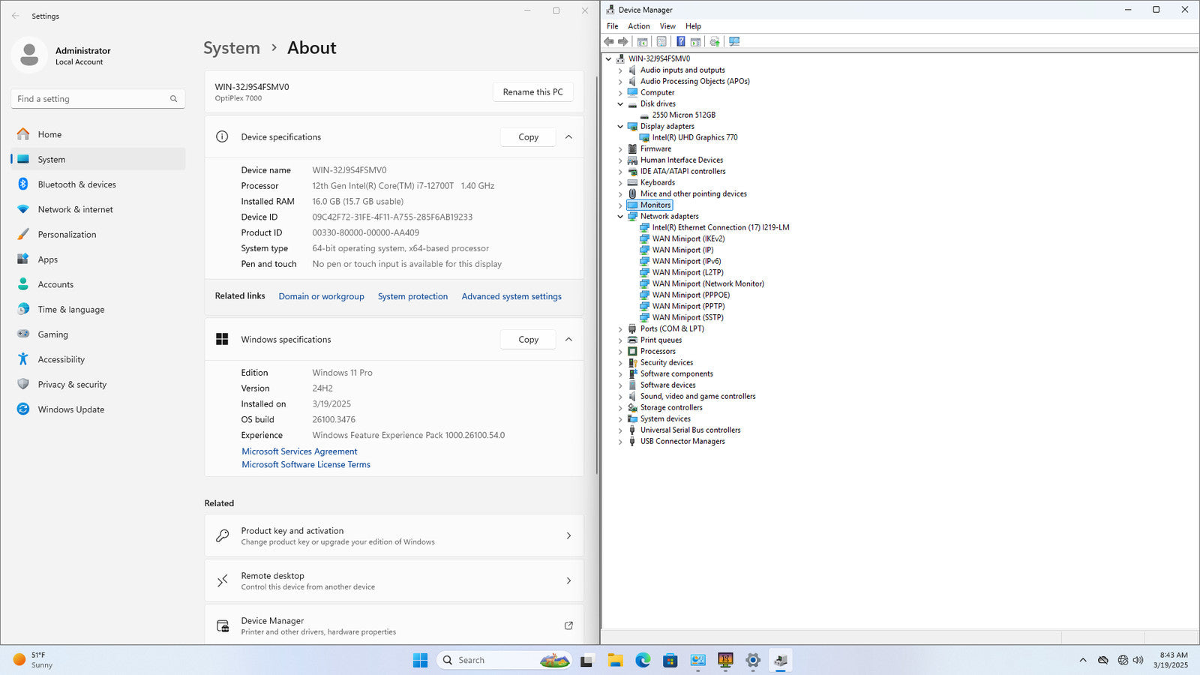Screen dimensions: 1200x675
Task: Click the taskbar Search box
Action: (x=504, y=660)
